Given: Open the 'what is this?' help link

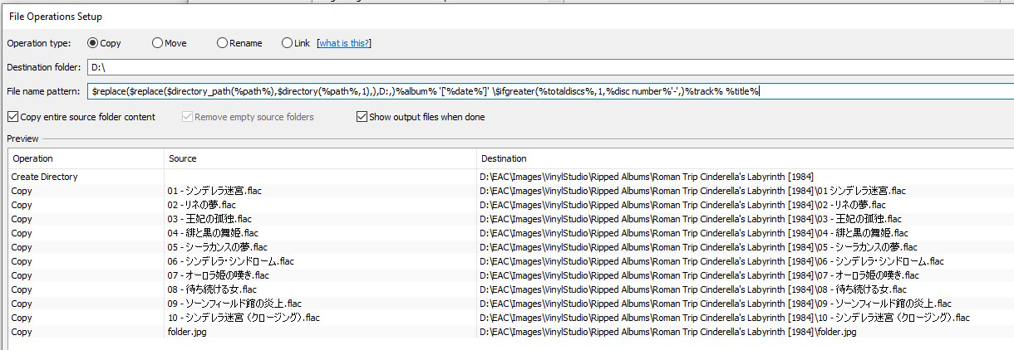Looking at the screenshot, I should [x=344, y=43].
